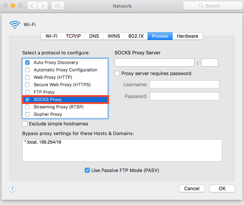Open the Hardware tab

pyautogui.click(x=187, y=36)
